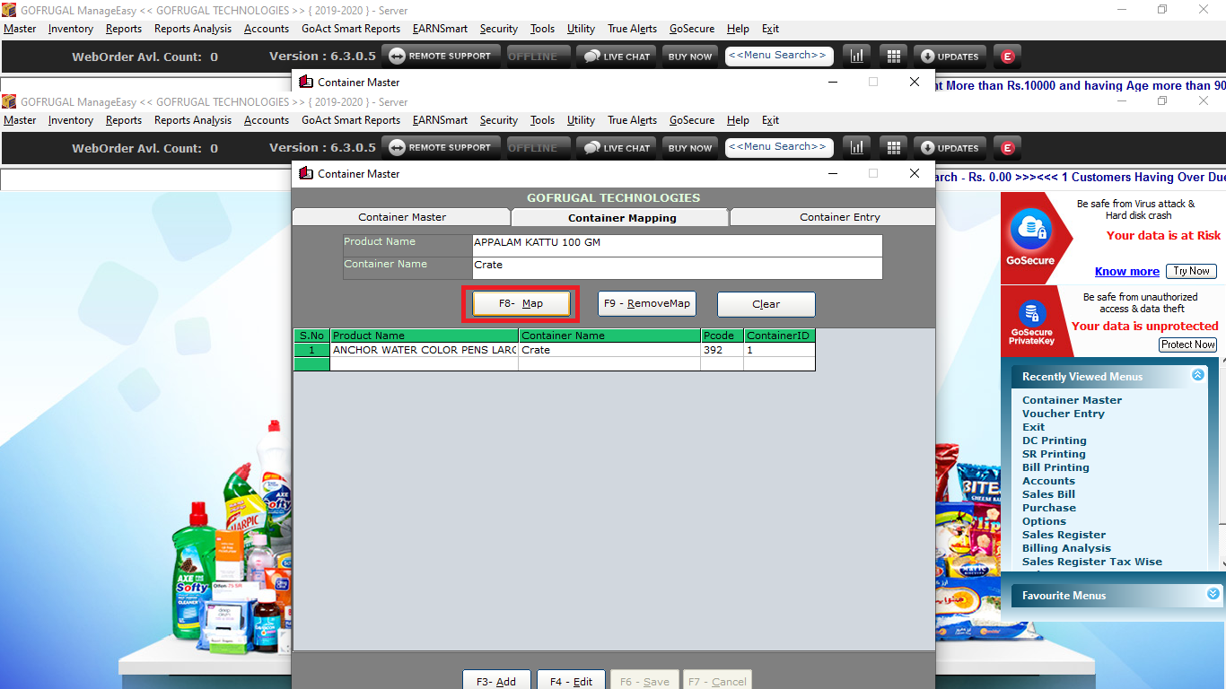Open the Inventory menu in the background window
This screenshot has height=689, width=1226.
click(71, 29)
